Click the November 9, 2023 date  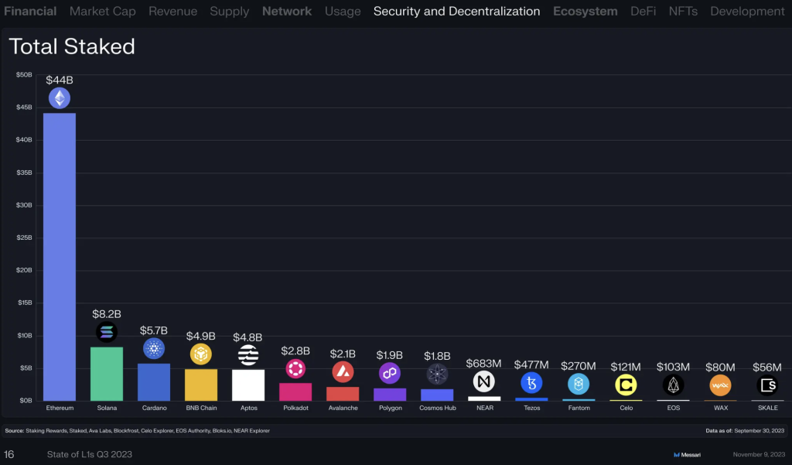pos(760,455)
